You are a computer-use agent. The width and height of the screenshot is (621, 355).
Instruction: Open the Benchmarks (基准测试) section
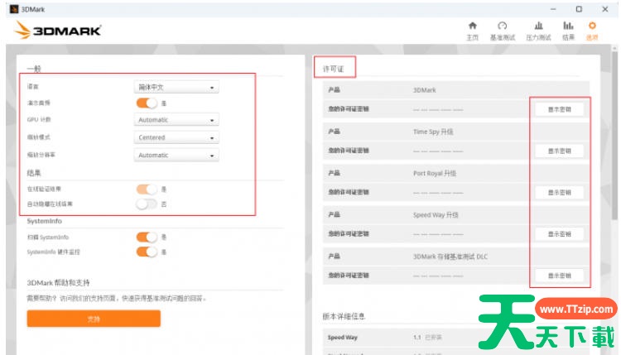tap(503, 31)
